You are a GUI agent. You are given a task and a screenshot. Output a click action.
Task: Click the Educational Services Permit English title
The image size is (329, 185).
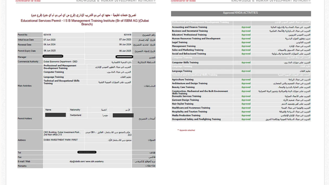[x=85, y=22]
